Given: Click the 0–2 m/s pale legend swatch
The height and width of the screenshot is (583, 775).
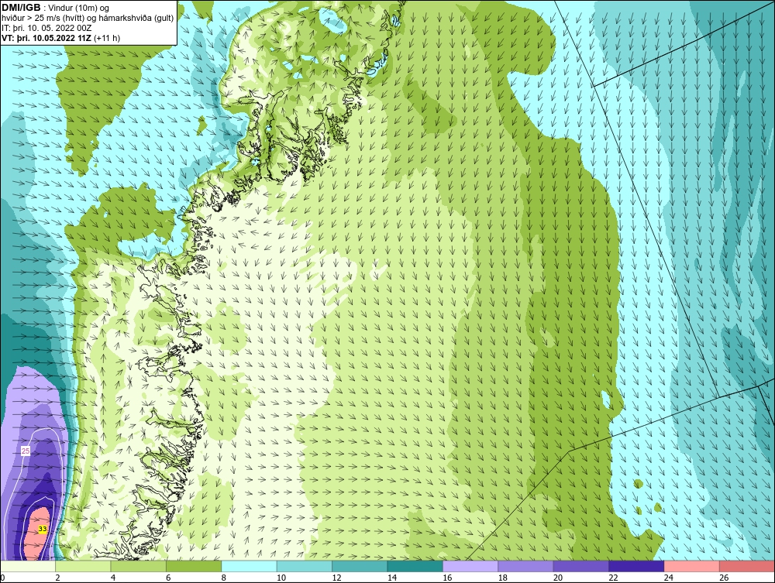Looking at the screenshot, I should coord(28,566).
